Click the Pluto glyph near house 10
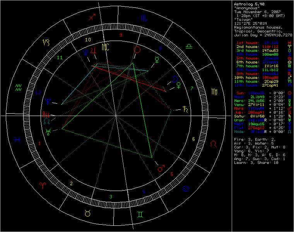Image resolution: width=294 pixels, height=232 pixels. [86, 53]
